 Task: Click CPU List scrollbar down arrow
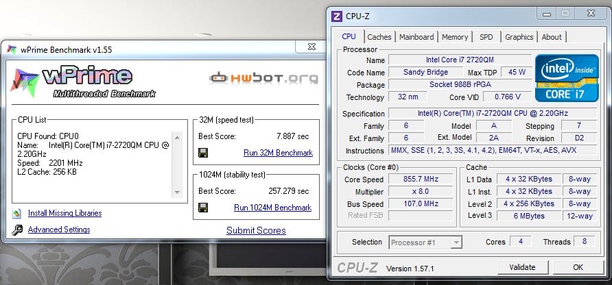click(x=177, y=193)
